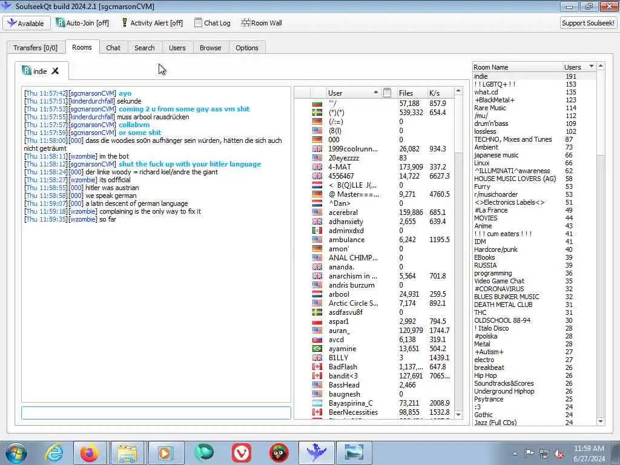
Task: Click flag icon beside Bayaspirina_C
Action: (317, 403)
